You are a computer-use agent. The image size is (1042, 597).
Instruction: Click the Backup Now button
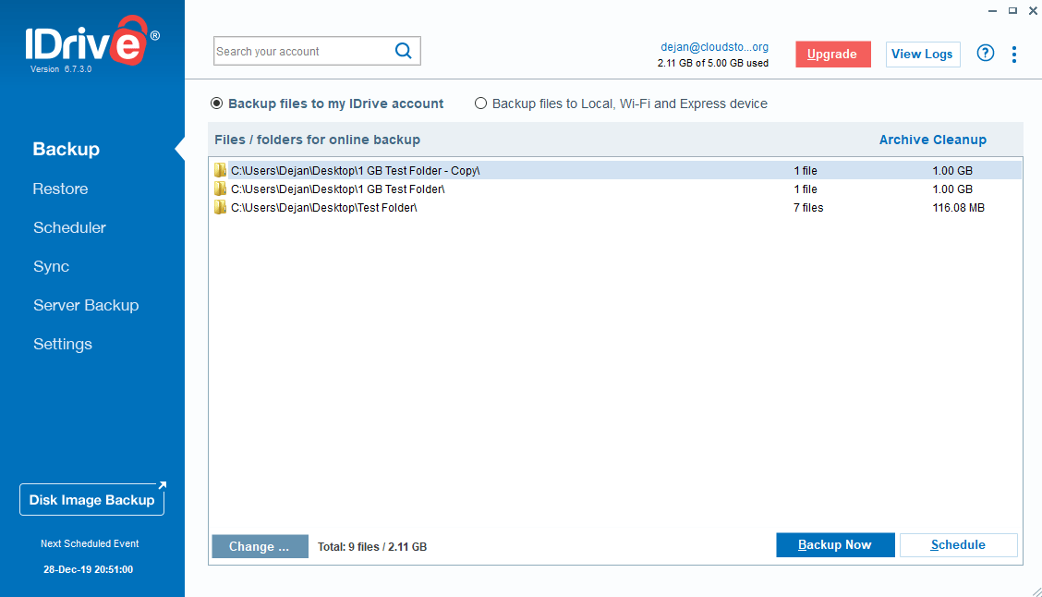coord(835,544)
